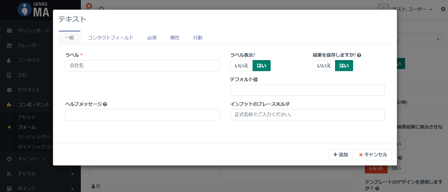Set ラベル表示 to いいえ
The image size is (448, 192).
[x=241, y=66]
